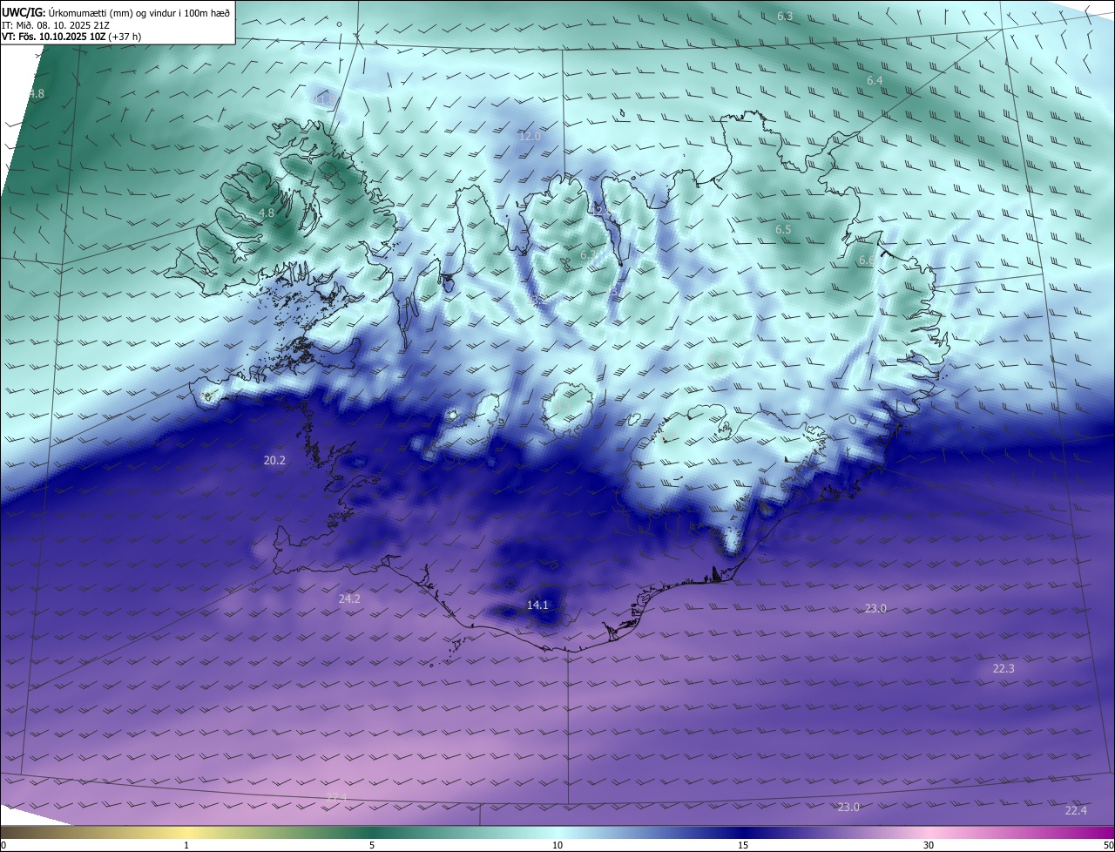This screenshot has width=1115, height=852.
Task: Click the 50 tick label on the color scale
Action: pos(1108,845)
